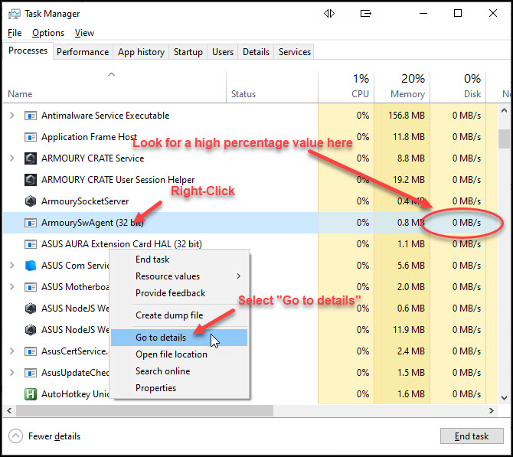
Task: Click the ASUS Com Service blue icon
Action: coord(31,266)
